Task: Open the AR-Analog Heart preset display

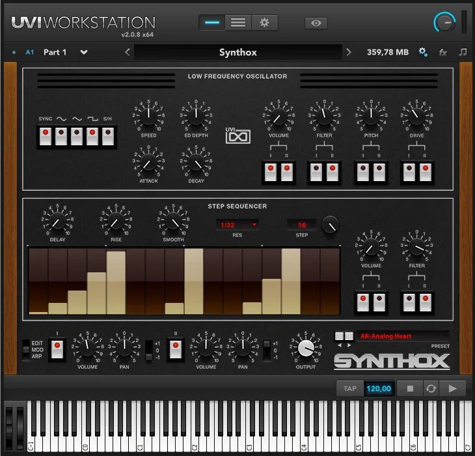Action: pos(403,336)
